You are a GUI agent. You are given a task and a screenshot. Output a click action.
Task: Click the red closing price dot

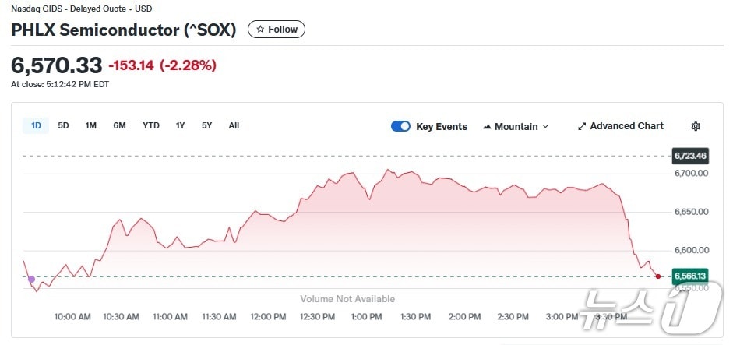pyautogui.click(x=658, y=276)
